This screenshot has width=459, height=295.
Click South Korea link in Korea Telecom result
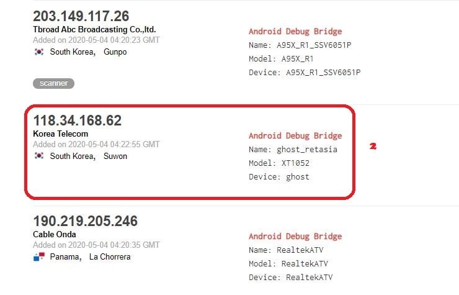73,156
